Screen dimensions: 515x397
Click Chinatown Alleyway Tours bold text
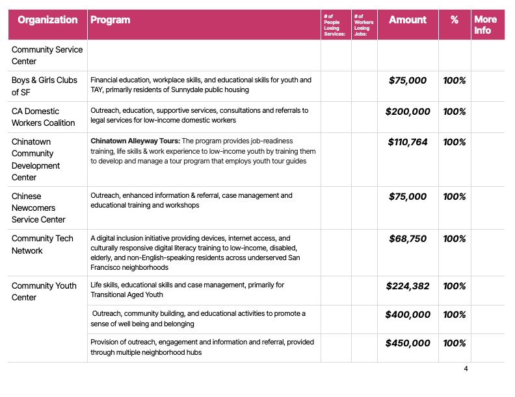(x=135, y=140)
